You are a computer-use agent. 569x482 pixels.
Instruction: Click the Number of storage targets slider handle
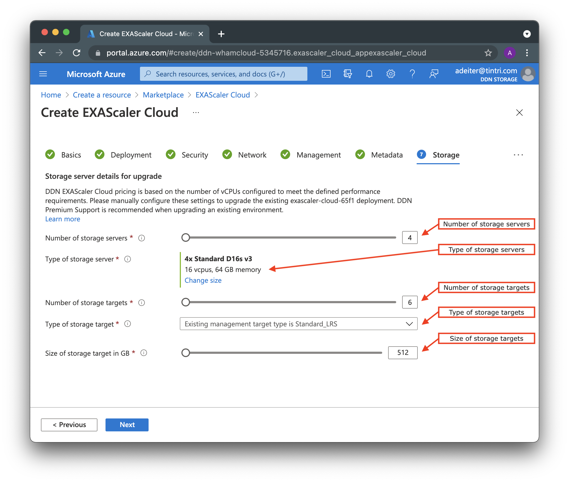(x=186, y=302)
